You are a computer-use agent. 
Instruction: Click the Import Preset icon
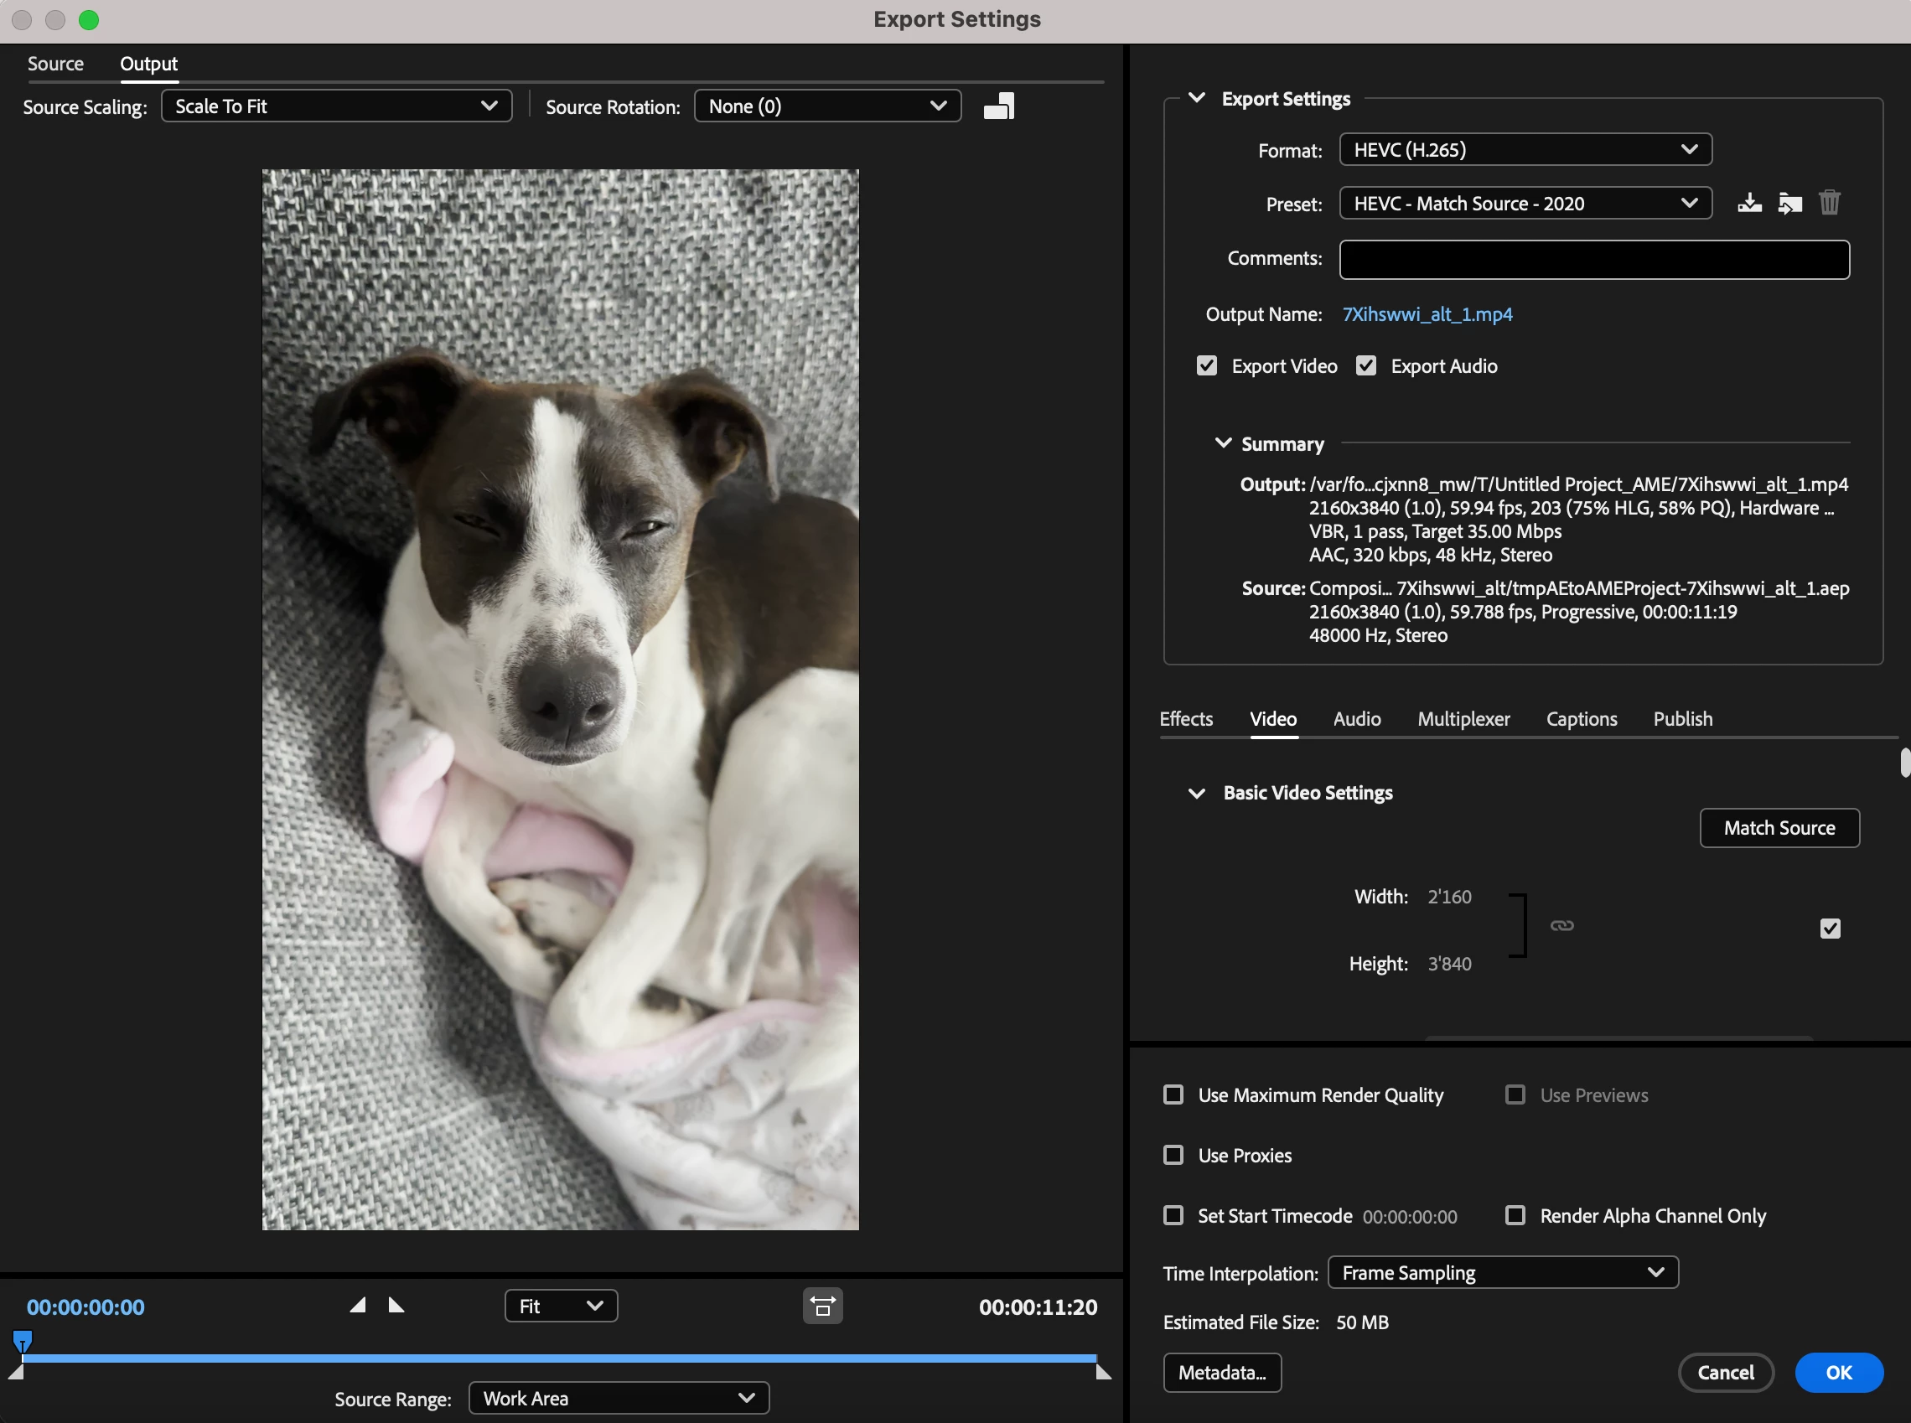(1789, 204)
